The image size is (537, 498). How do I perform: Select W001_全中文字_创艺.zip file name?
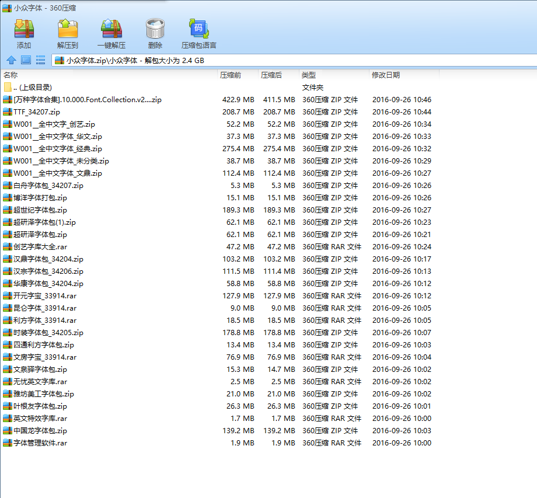point(54,124)
